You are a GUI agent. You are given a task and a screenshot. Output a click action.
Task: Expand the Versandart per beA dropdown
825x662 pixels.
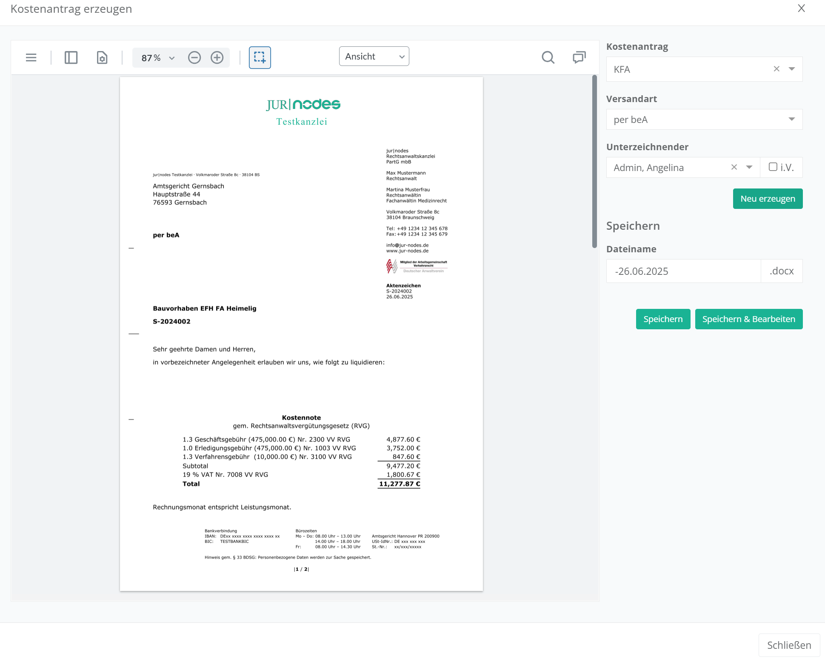(x=791, y=120)
